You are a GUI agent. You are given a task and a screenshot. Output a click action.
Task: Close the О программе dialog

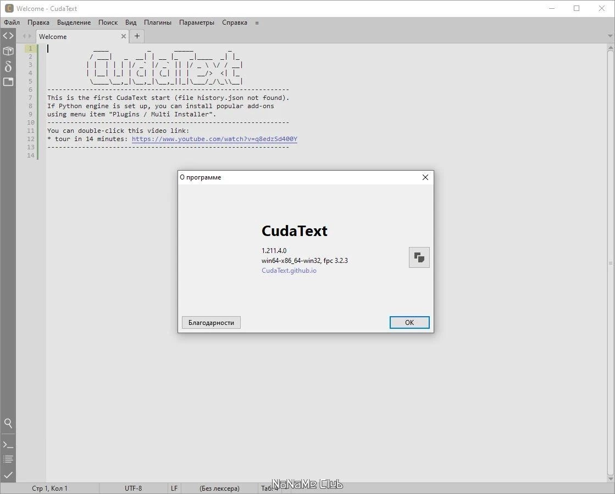pyautogui.click(x=425, y=177)
